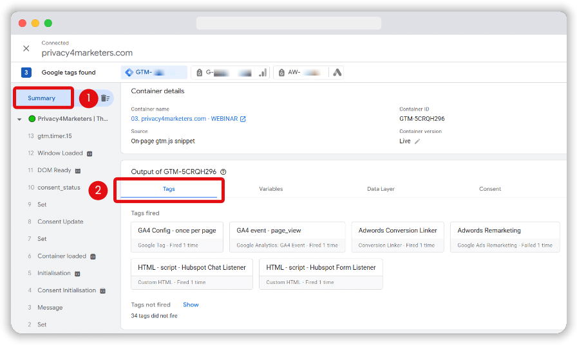The width and height of the screenshot is (577, 345).
Task: Switch to the Variables tab
Action: pos(271,189)
